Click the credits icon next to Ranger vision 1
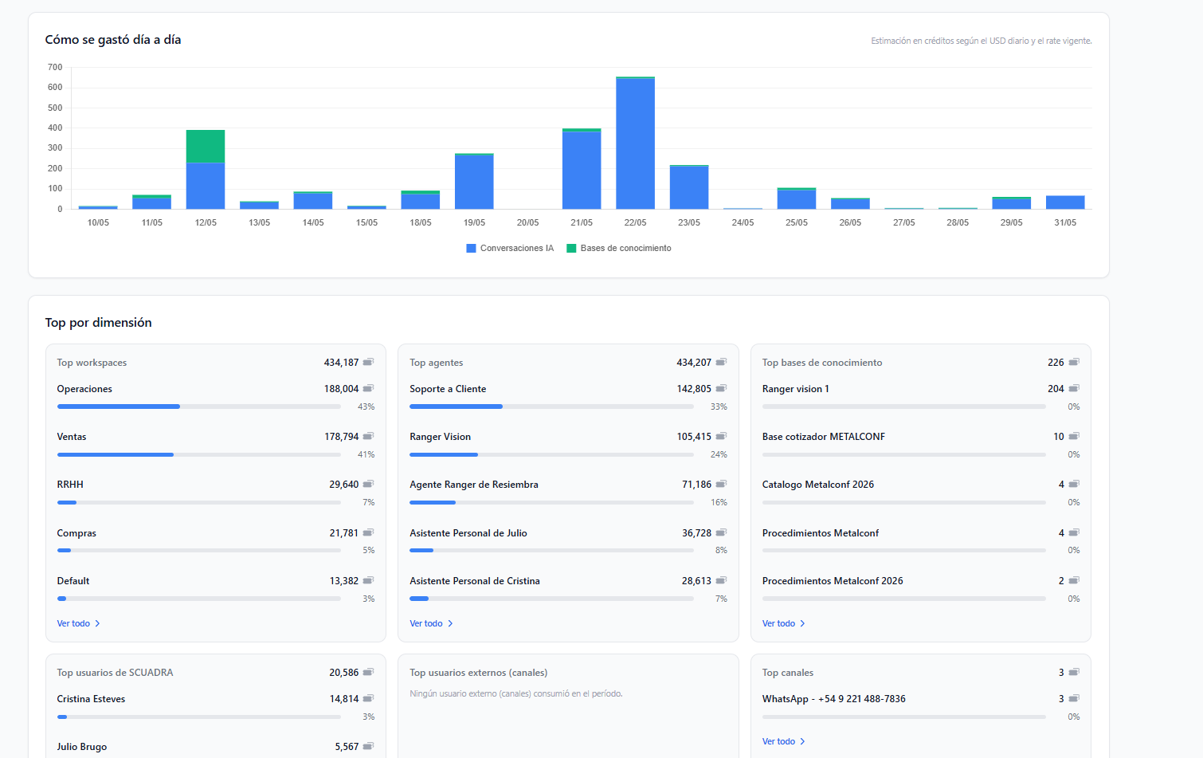This screenshot has width=1203, height=758. coord(1074,388)
